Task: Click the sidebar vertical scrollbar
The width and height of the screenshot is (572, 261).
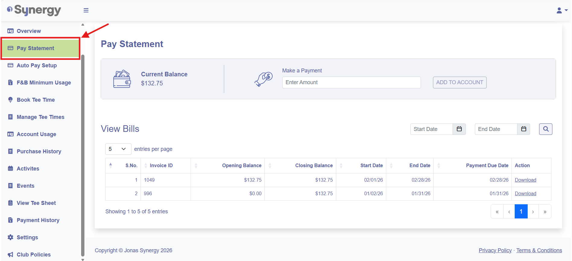Action: 83,151
